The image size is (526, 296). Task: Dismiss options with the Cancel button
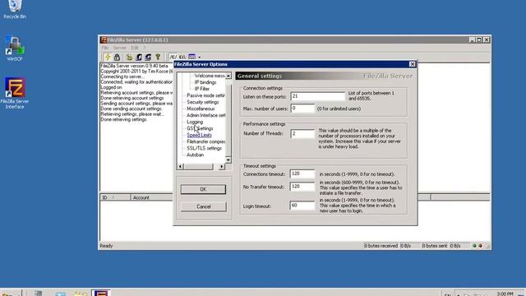(x=203, y=206)
